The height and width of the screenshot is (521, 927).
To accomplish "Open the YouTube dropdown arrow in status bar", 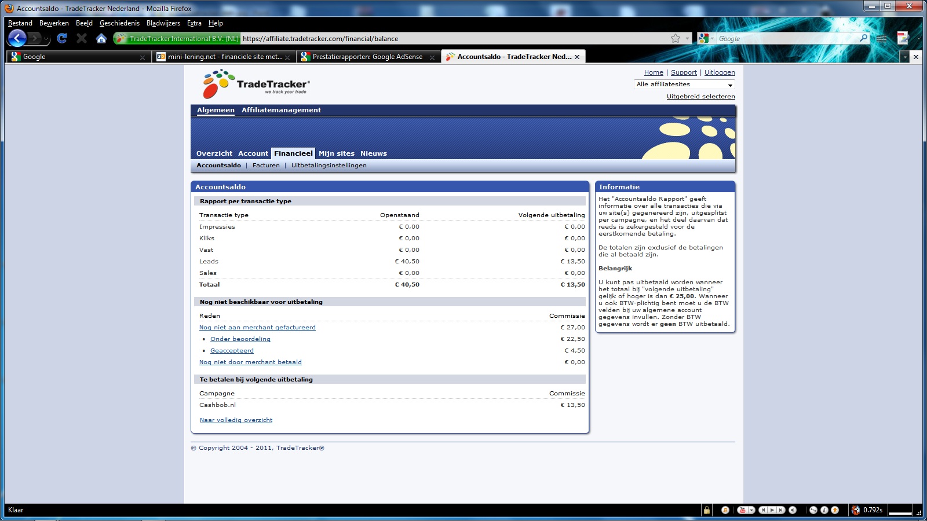I will 751,510.
